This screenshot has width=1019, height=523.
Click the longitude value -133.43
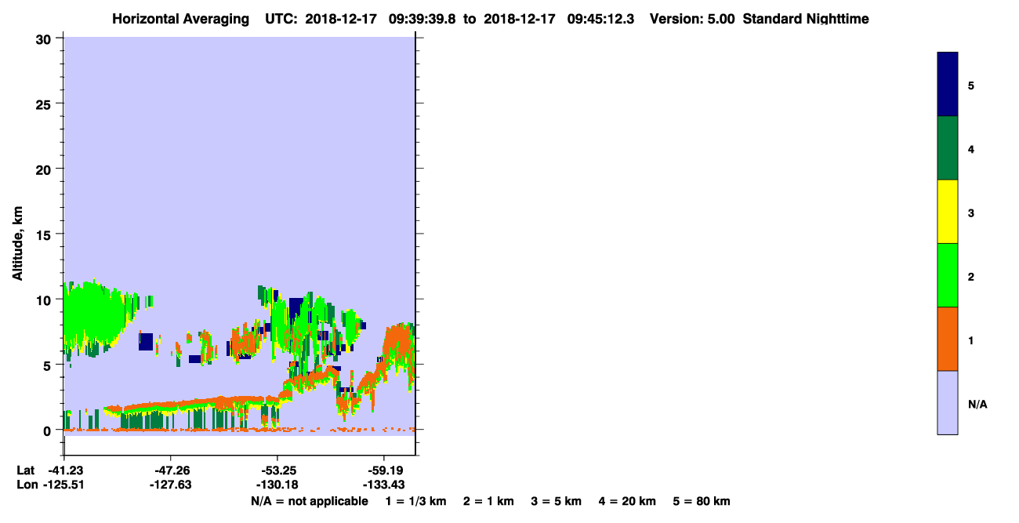tap(383, 485)
